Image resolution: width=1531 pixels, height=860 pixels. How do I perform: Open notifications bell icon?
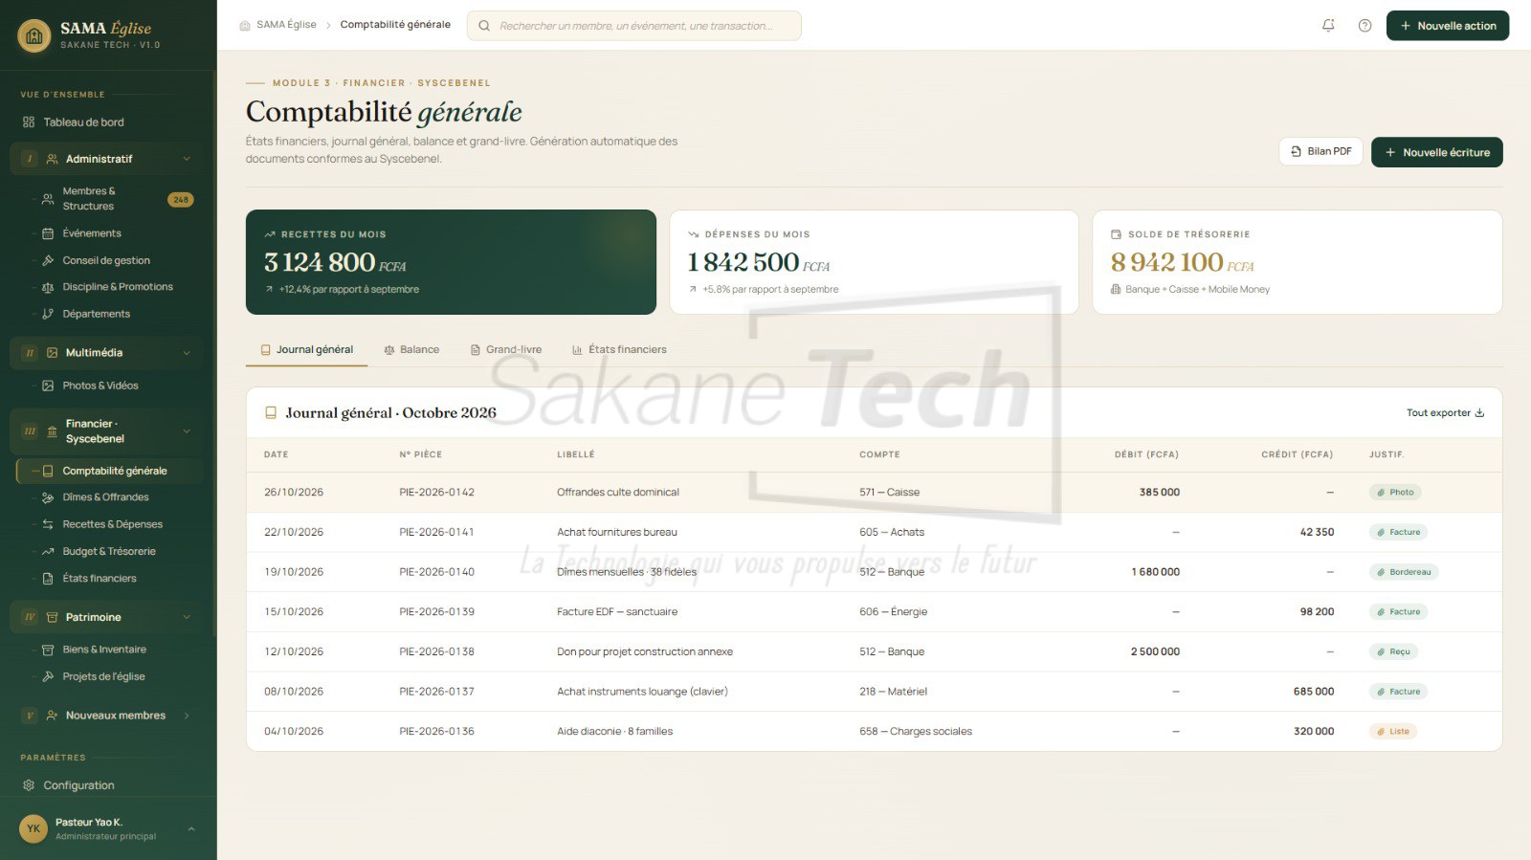point(1328,26)
